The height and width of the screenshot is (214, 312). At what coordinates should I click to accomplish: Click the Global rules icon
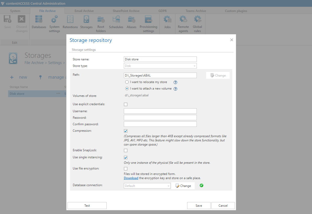click(x=197, y=24)
